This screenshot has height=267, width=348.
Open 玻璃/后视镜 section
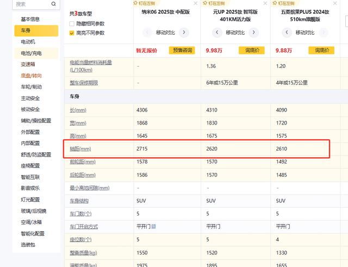click(34, 211)
